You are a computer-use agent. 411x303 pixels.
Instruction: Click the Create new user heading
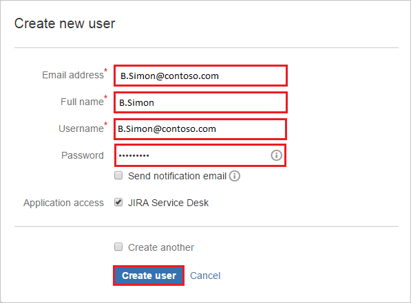[x=65, y=23]
